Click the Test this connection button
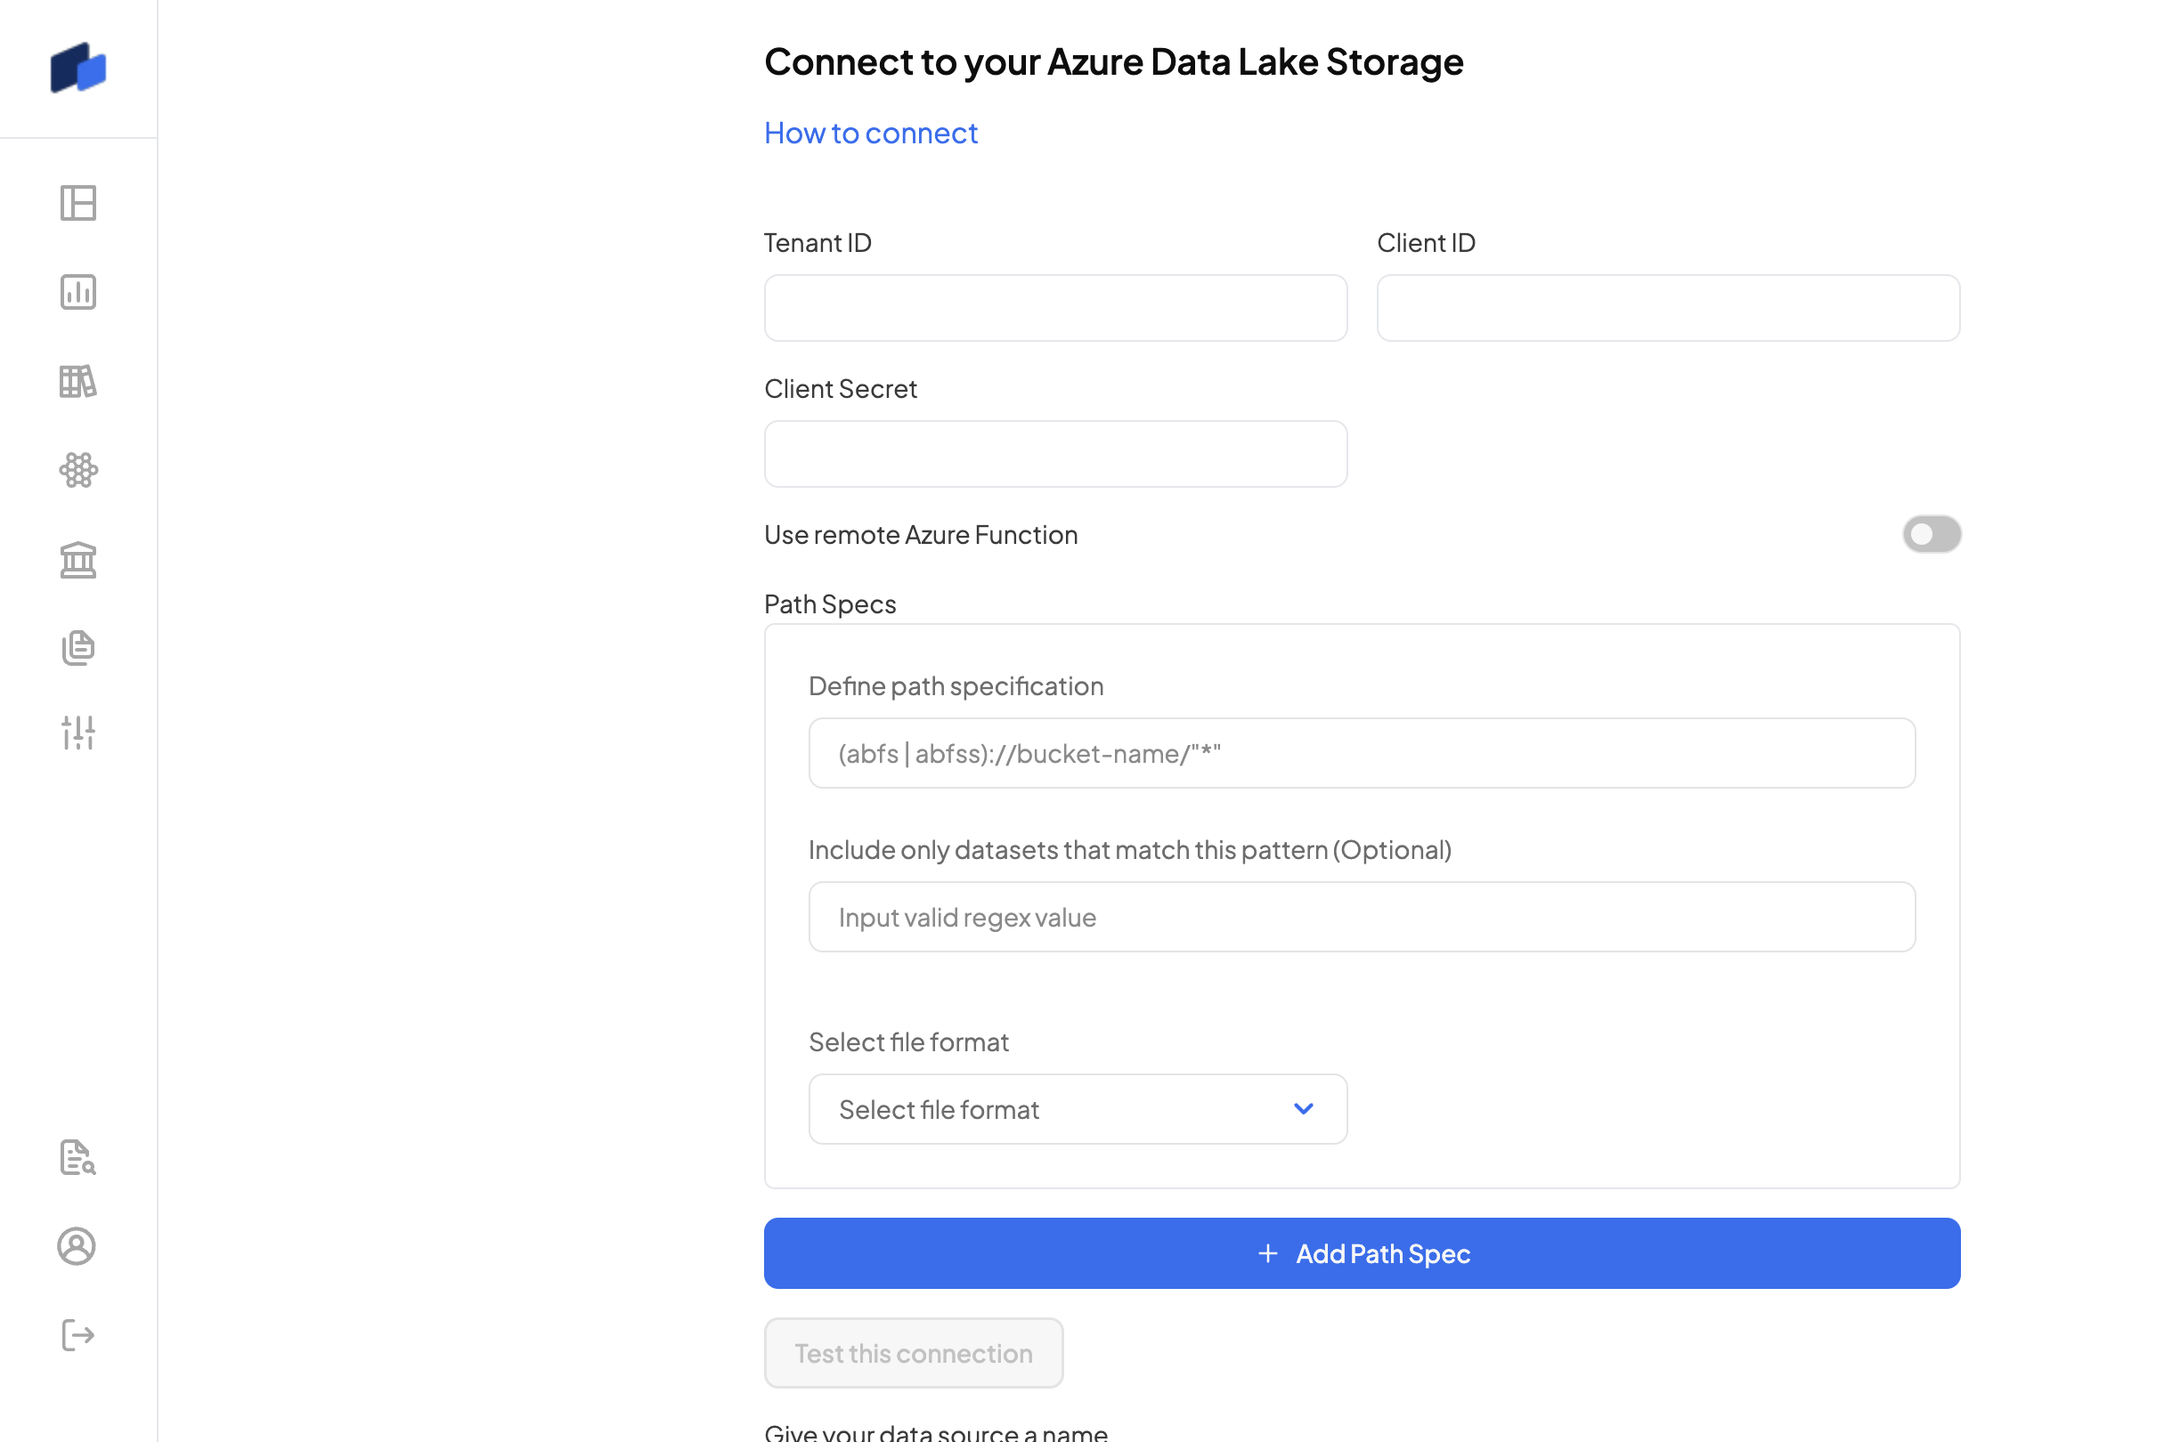The image size is (2164, 1442). (913, 1353)
